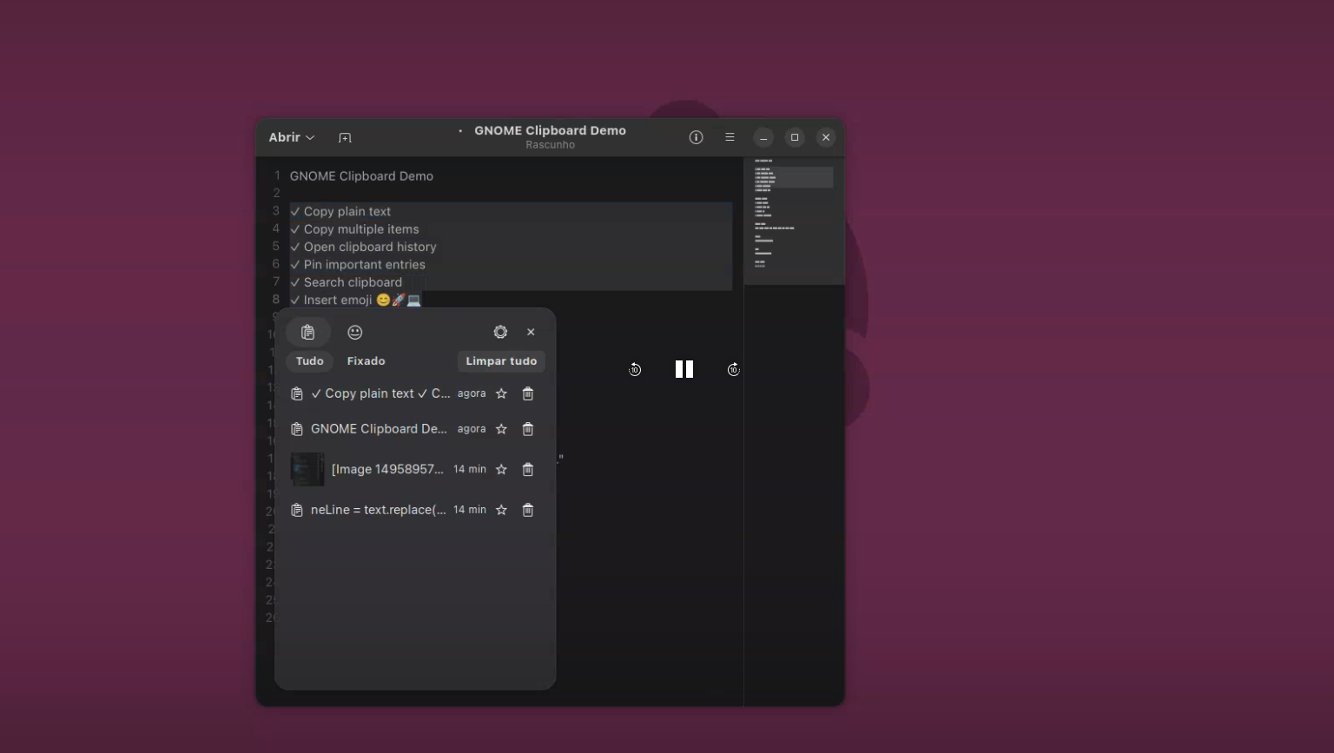The height and width of the screenshot is (753, 1334).
Task: Paste the '✓ Copy plain text ✓ C...' entry
Action: pos(380,393)
